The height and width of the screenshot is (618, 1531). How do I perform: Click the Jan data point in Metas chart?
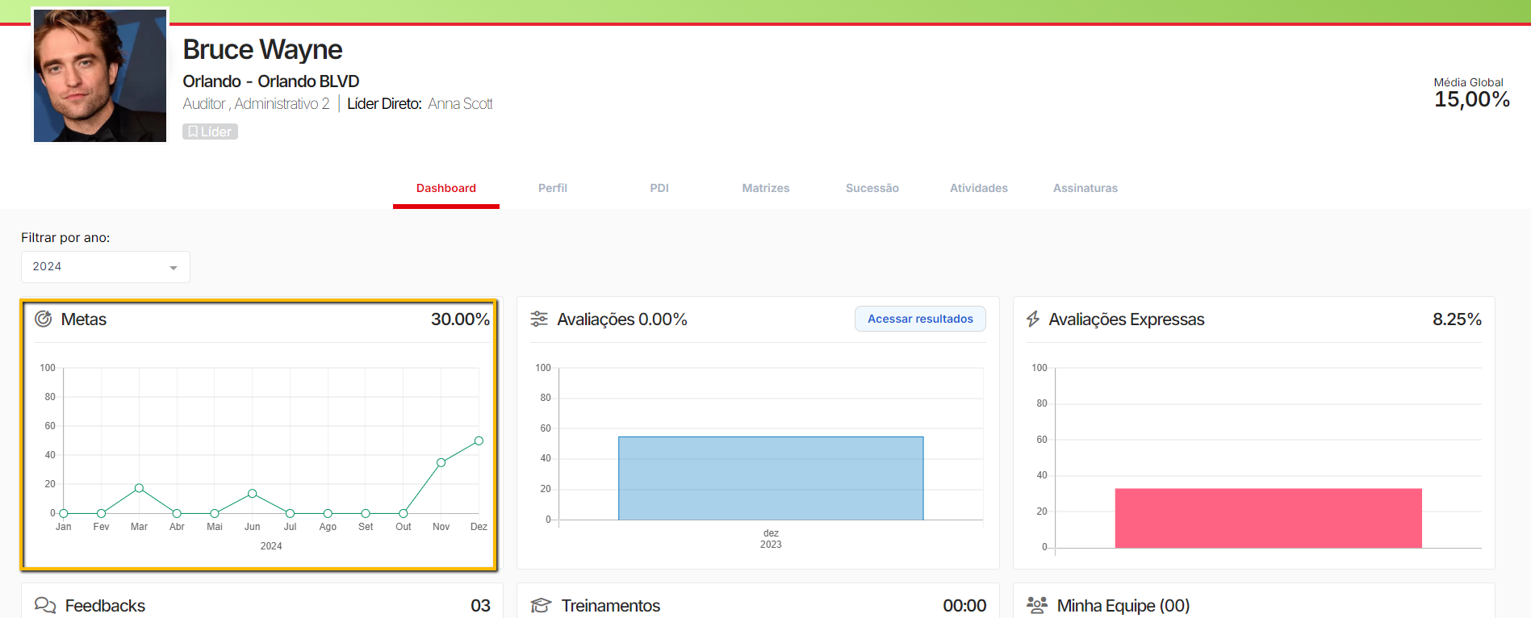coord(64,513)
